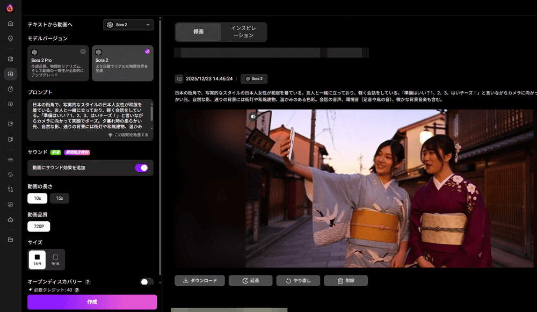This screenshot has width=537, height=312.
Task: Switch to the インスピレーション tab
Action: (x=243, y=32)
